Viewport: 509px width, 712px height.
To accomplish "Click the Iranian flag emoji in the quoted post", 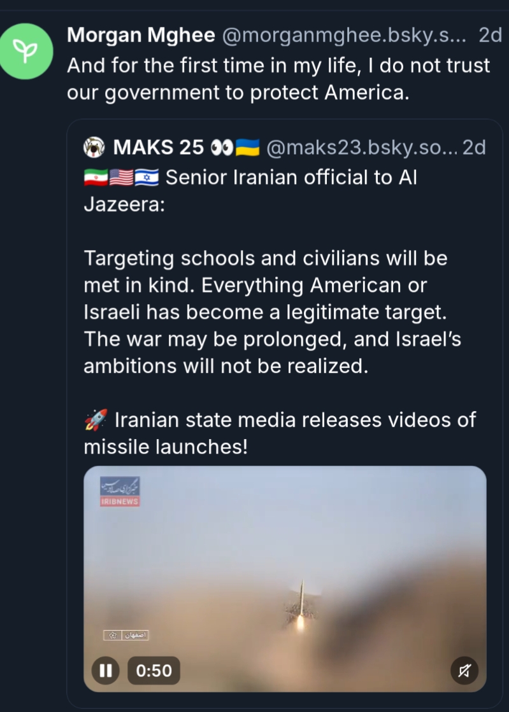I will click(x=96, y=178).
